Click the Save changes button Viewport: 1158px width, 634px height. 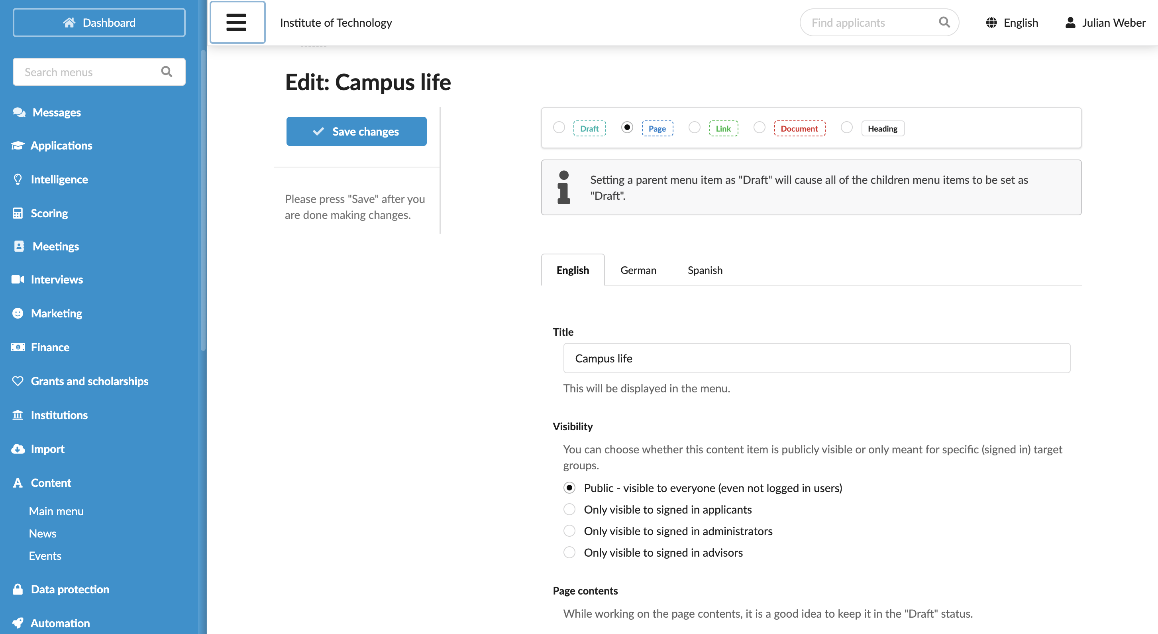357,132
